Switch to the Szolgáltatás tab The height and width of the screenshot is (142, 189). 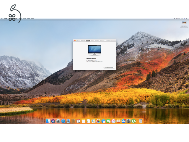(108, 41)
